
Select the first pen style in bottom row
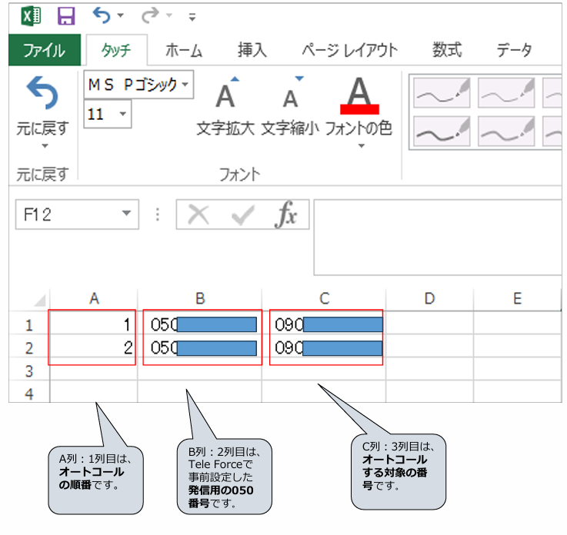tap(442, 131)
